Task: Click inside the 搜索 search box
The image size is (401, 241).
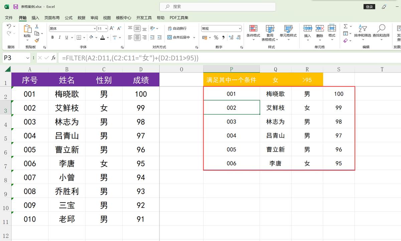Action: (217, 7)
